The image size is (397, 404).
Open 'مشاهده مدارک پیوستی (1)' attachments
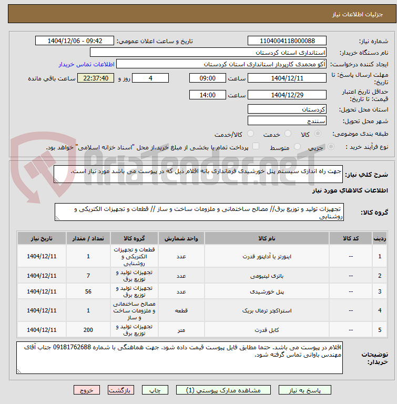223,390
